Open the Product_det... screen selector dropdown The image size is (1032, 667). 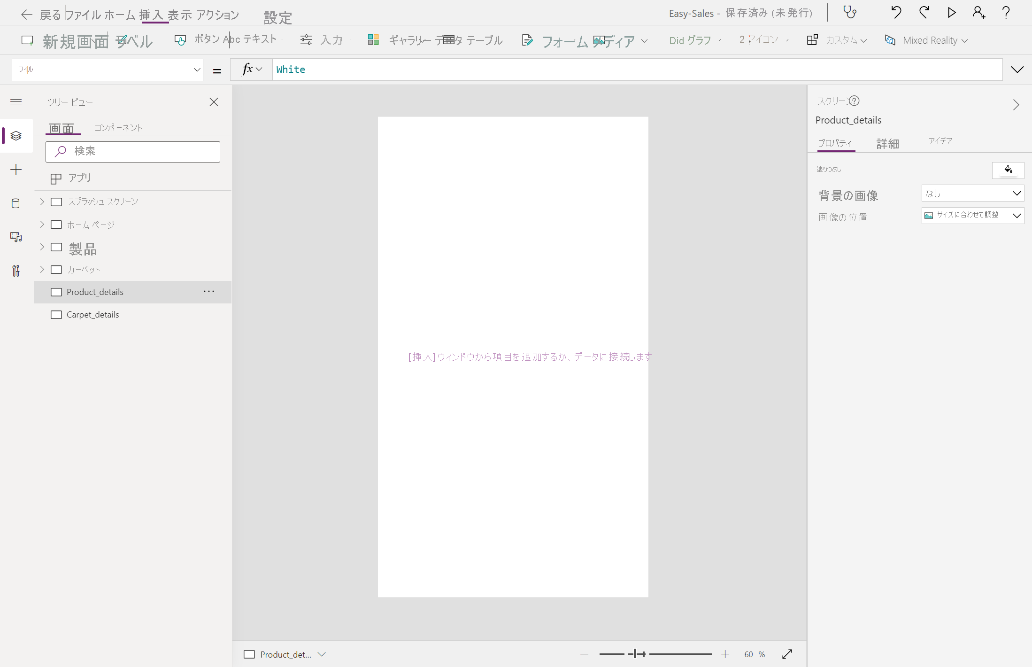click(x=285, y=654)
